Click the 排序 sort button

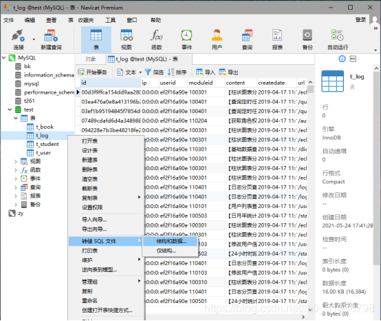(177, 72)
